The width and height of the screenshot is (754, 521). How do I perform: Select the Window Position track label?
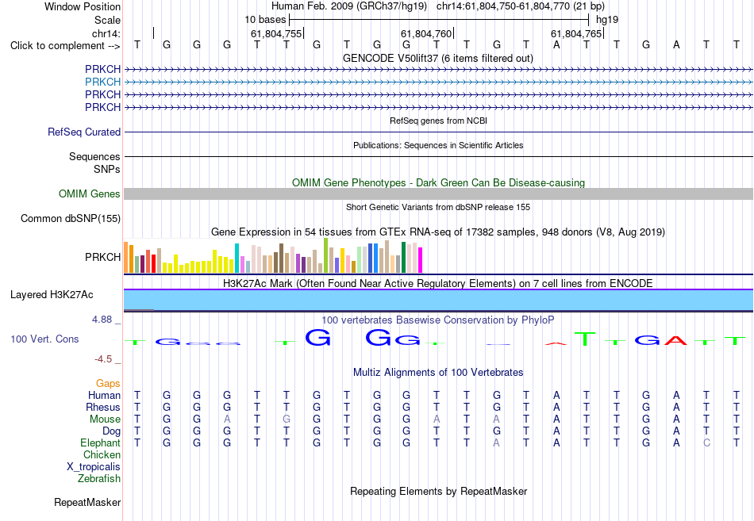(83, 6)
